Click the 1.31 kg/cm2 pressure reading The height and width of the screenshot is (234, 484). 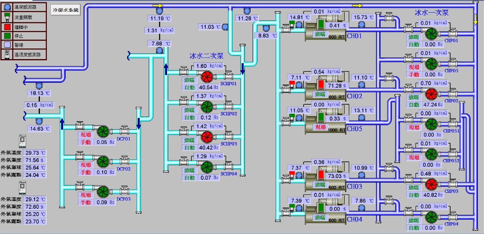(160, 30)
